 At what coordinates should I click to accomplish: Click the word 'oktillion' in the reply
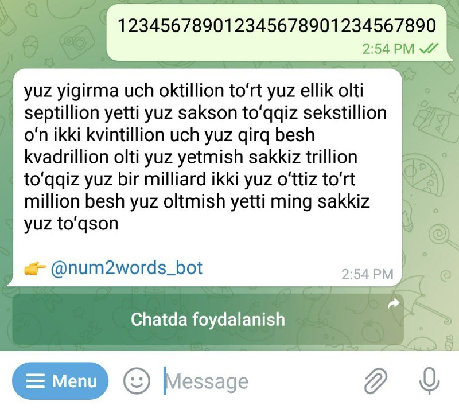point(191,91)
